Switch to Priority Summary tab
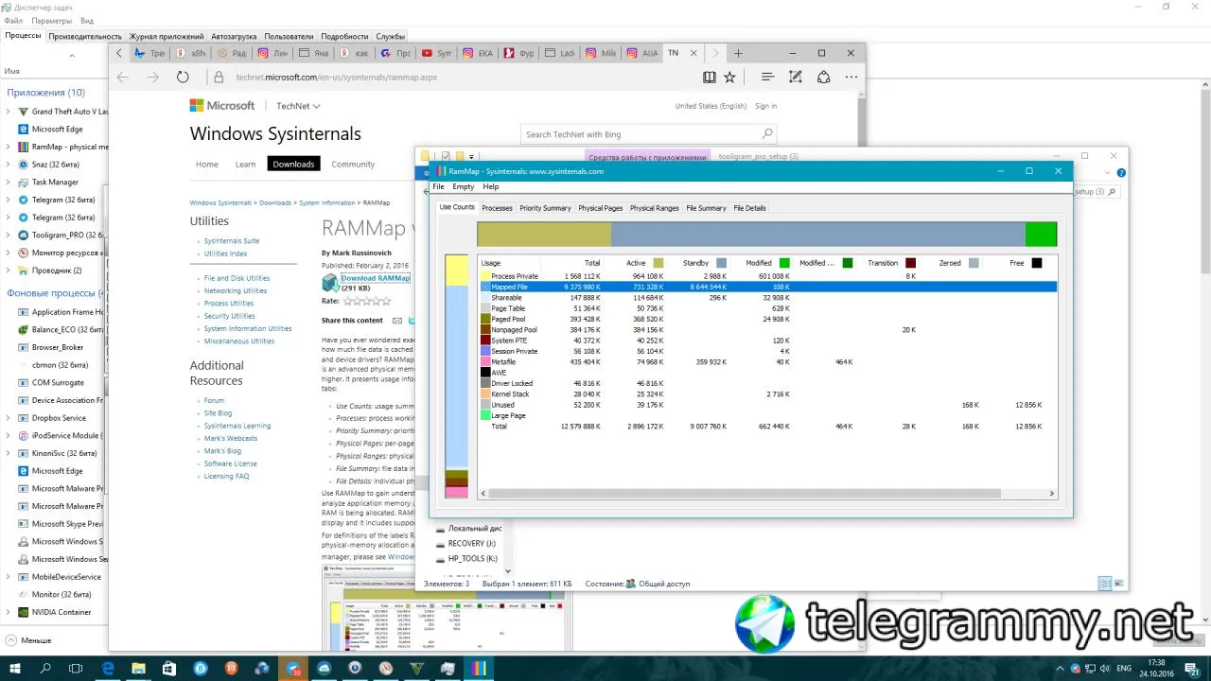The image size is (1211, 681). 545,208
